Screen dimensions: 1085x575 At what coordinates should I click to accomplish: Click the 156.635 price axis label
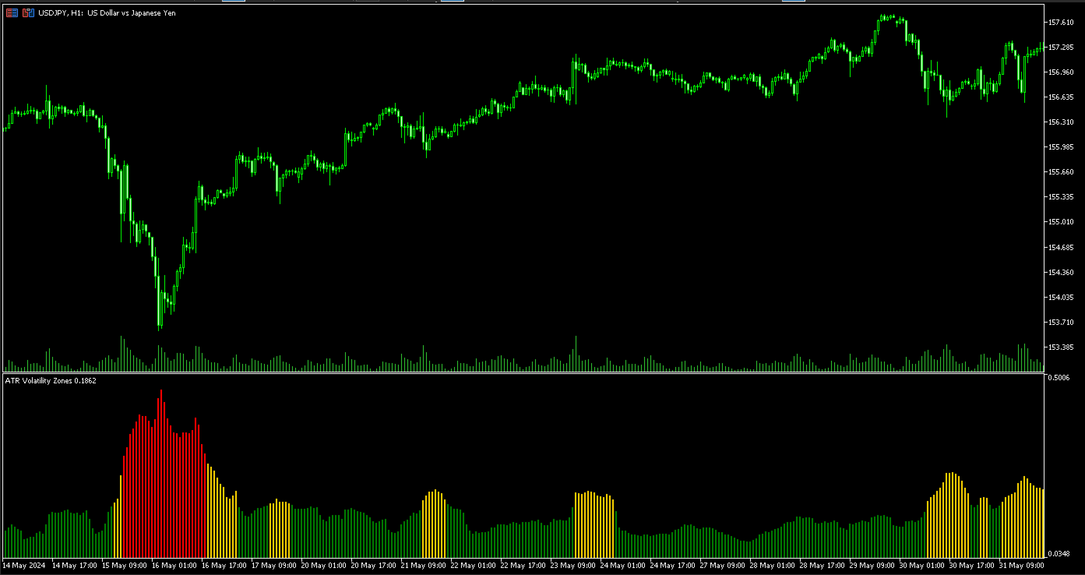pos(1062,97)
